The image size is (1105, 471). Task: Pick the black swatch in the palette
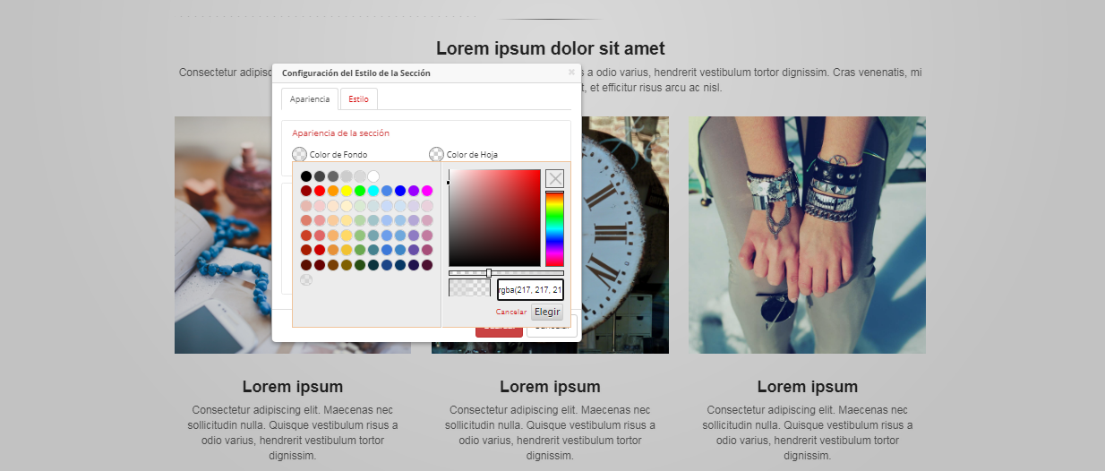[306, 176]
